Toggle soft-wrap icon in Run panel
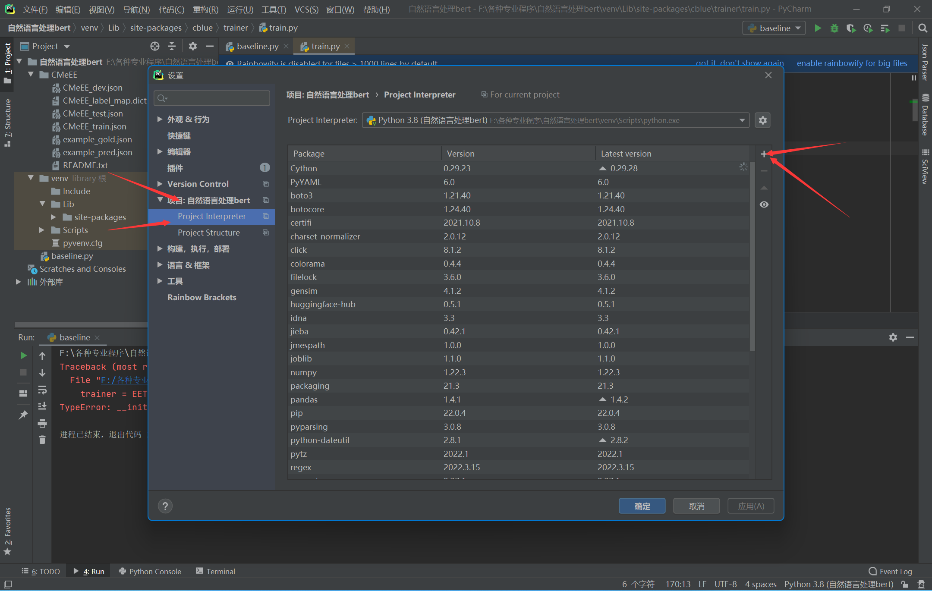This screenshot has height=591, width=932. click(42, 390)
